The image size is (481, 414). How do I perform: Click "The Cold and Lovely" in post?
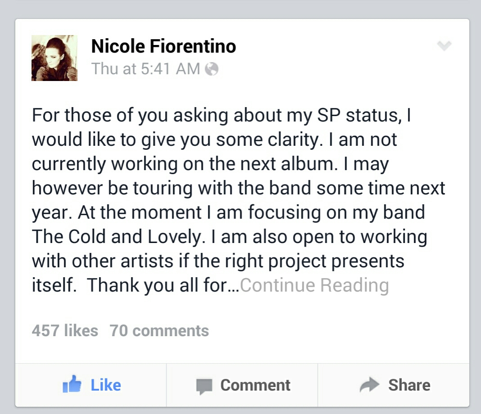(x=115, y=237)
